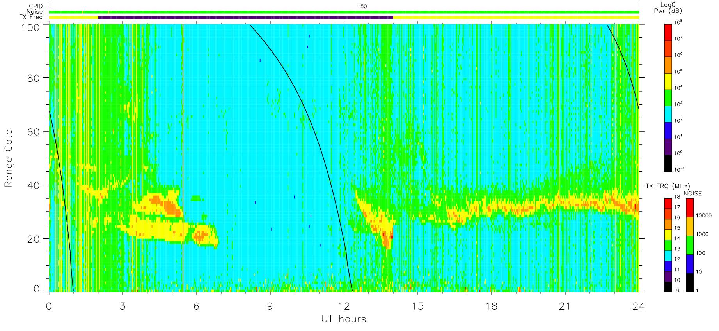Click the yellow segment of Lag0 Pwr colorbar

668,81
